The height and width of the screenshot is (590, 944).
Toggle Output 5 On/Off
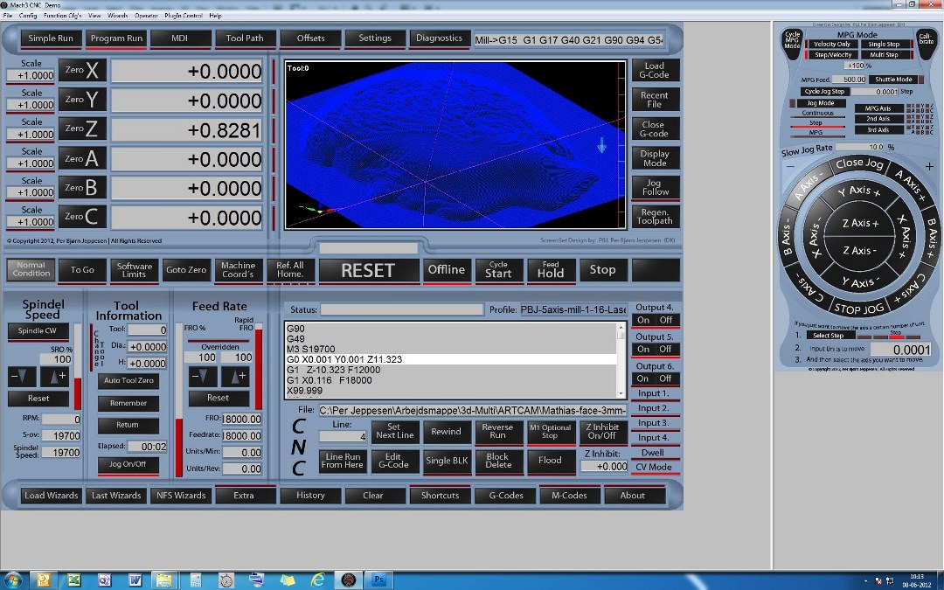tap(655, 349)
